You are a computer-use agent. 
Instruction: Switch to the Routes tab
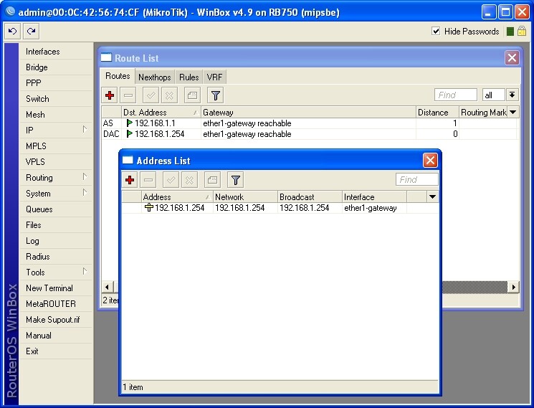point(118,76)
